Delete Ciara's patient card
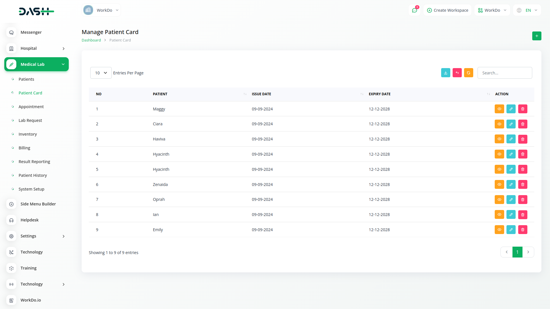Image resolution: width=550 pixels, height=309 pixels. [x=522, y=124]
